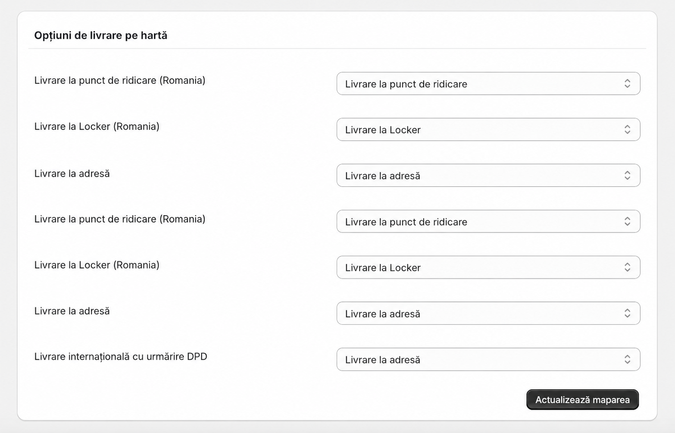Open the dropdown for Livrare internațională cu urmărire DPD
The width and height of the screenshot is (675, 433).
[488, 359]
